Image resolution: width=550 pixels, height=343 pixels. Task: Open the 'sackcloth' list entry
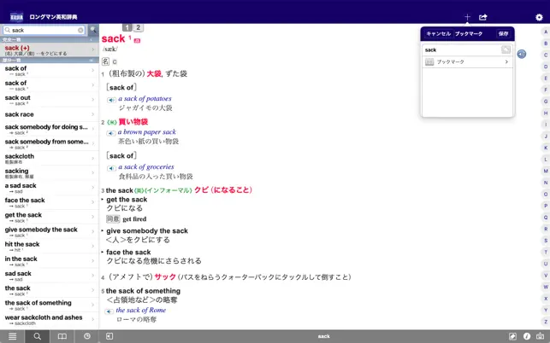(49, 158)
